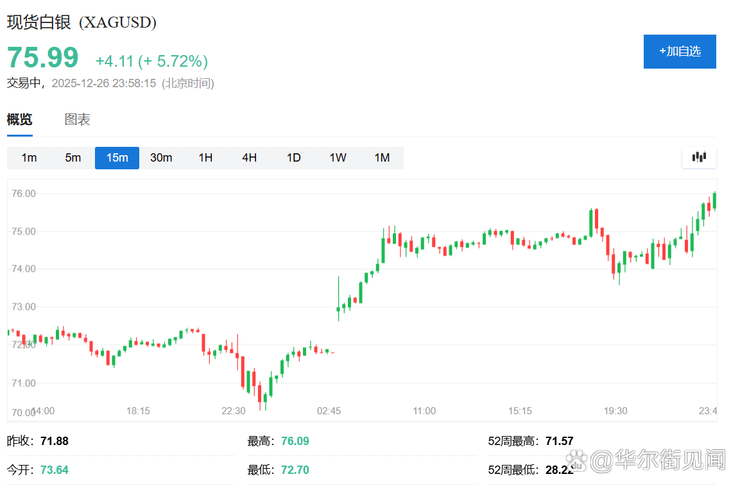
Task: Click the 11:00 time axis label
Action: (424, 411)
